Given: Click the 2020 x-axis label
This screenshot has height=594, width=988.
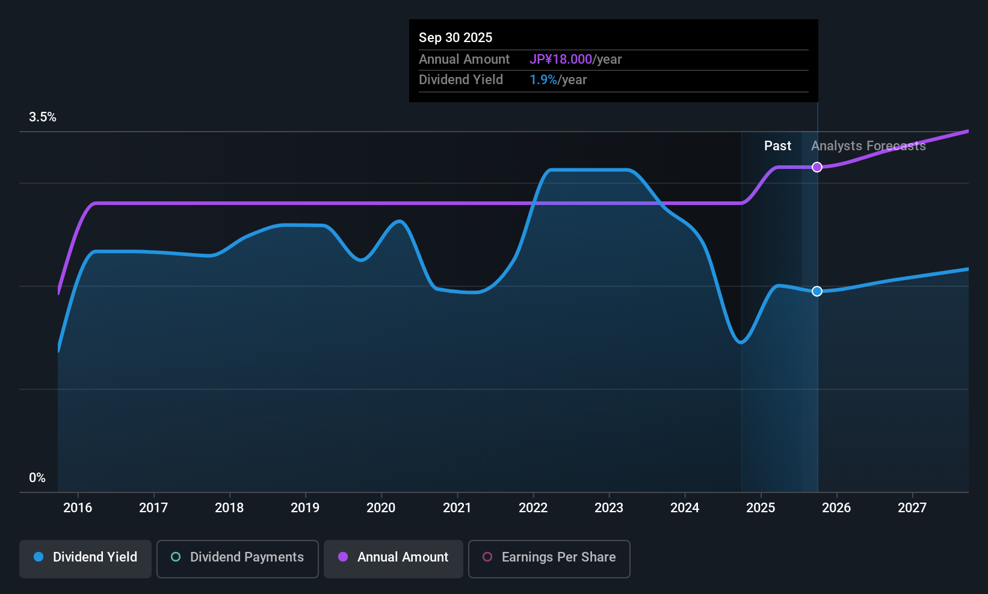Looking at the screenshot, I should 381,508.
